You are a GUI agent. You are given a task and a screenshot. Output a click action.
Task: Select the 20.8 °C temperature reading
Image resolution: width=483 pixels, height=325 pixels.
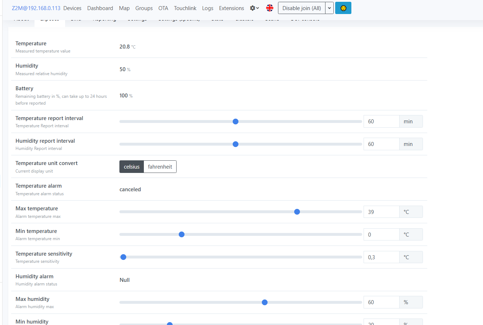128,47
